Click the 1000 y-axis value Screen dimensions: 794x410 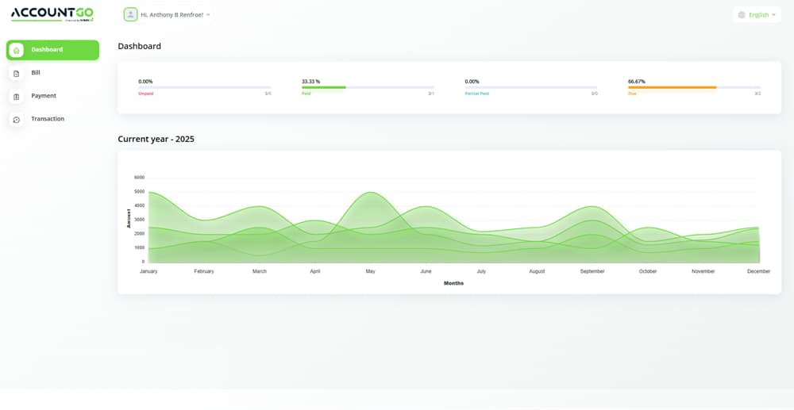click(139, 247)
